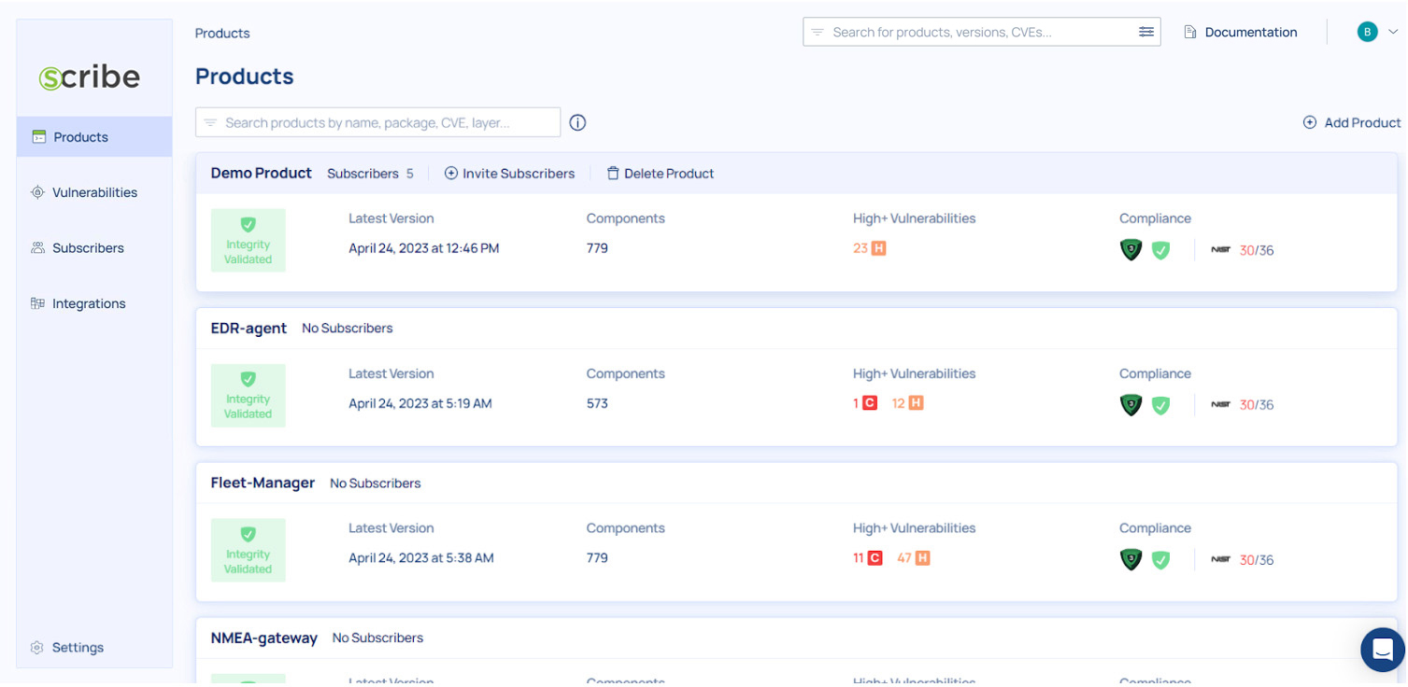
Task: Click Fleet-Manager latest version date
Action: (x=421, y=558)
